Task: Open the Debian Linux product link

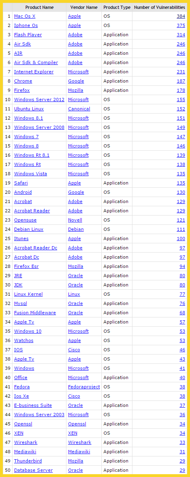Action: pyautogui.click(x=29, y=229)
